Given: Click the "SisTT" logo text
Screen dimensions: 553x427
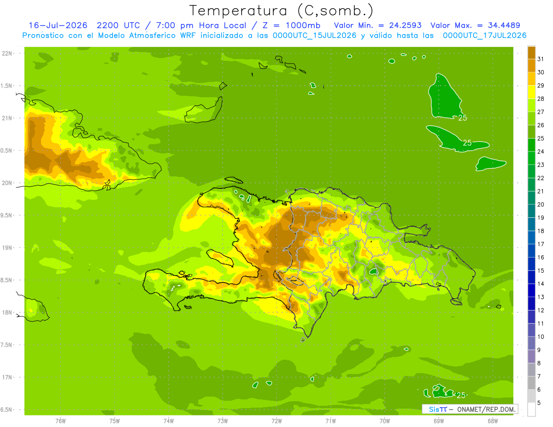Looking at the screenshot, I should pos(437,409).
